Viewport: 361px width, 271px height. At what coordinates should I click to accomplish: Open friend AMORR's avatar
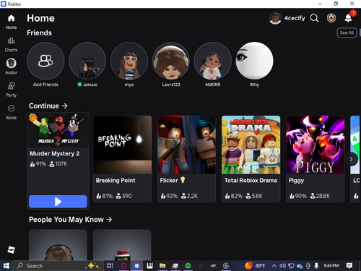(x=213, y=61)
